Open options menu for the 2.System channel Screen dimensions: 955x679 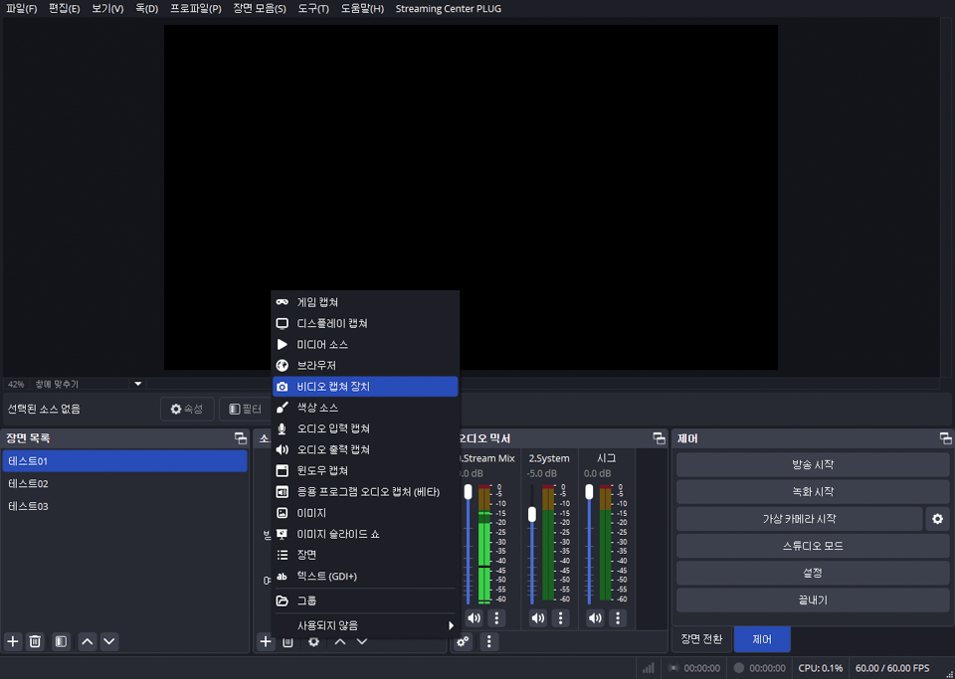pos(561,618)
